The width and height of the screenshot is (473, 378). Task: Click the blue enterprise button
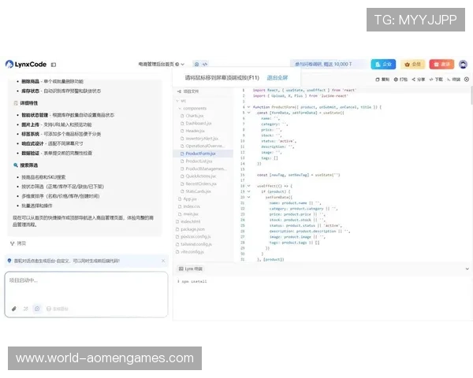(383, 65)
